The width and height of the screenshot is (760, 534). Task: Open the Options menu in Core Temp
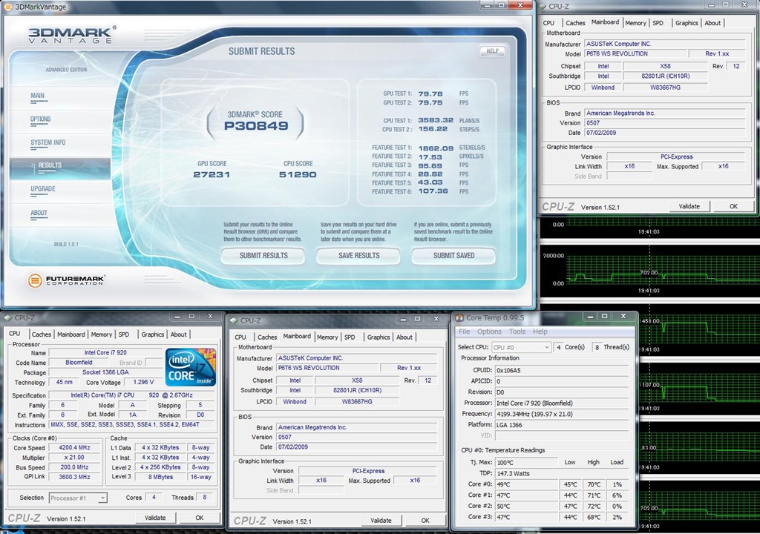click(489, 332)
